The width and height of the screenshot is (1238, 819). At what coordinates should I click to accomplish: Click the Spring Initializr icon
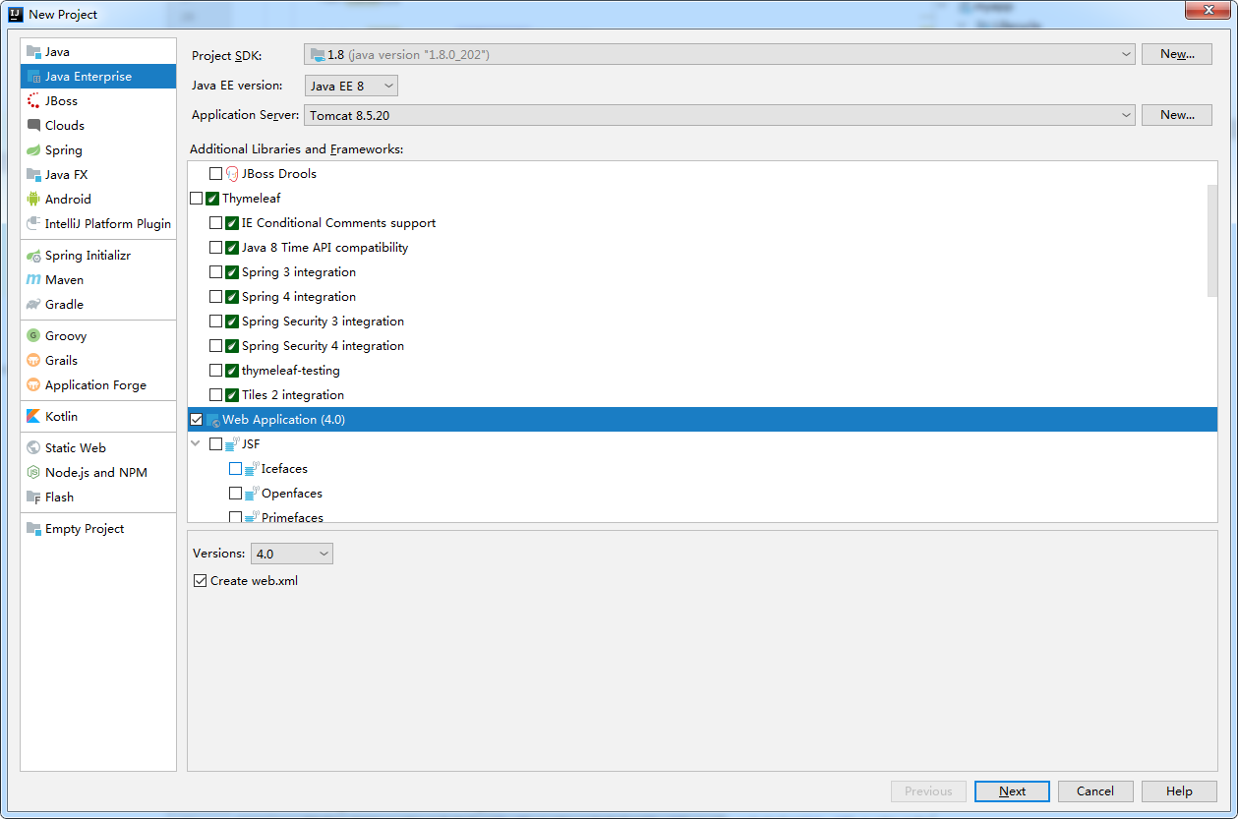tap(34, 255)
